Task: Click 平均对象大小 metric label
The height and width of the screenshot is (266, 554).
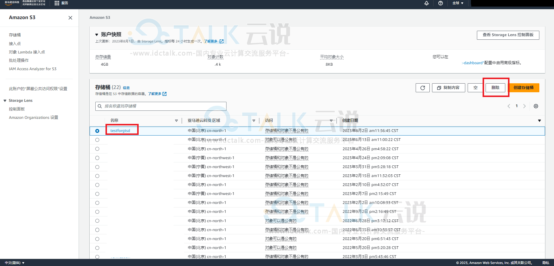Action: pos(332,57)
